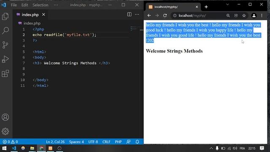Click the highlighted hello my friends text
270x152 pixels.
(203, 33)
